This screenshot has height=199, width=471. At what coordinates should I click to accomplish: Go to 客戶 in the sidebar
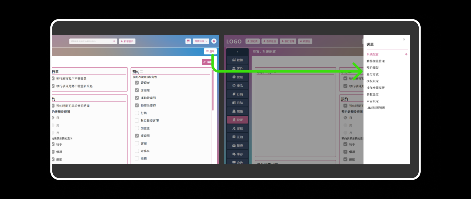pyautogui.click(x=237, y=69)
